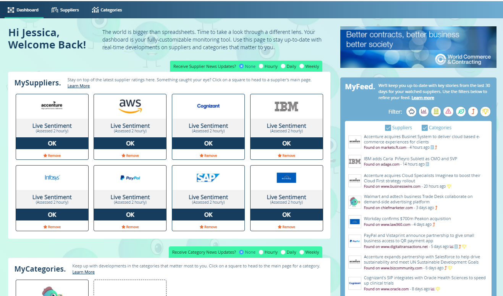Click the World Commerce & Contracting banner
Image resolution: width=503 pixels, height=296 pixels.
[x=418, y=47]
